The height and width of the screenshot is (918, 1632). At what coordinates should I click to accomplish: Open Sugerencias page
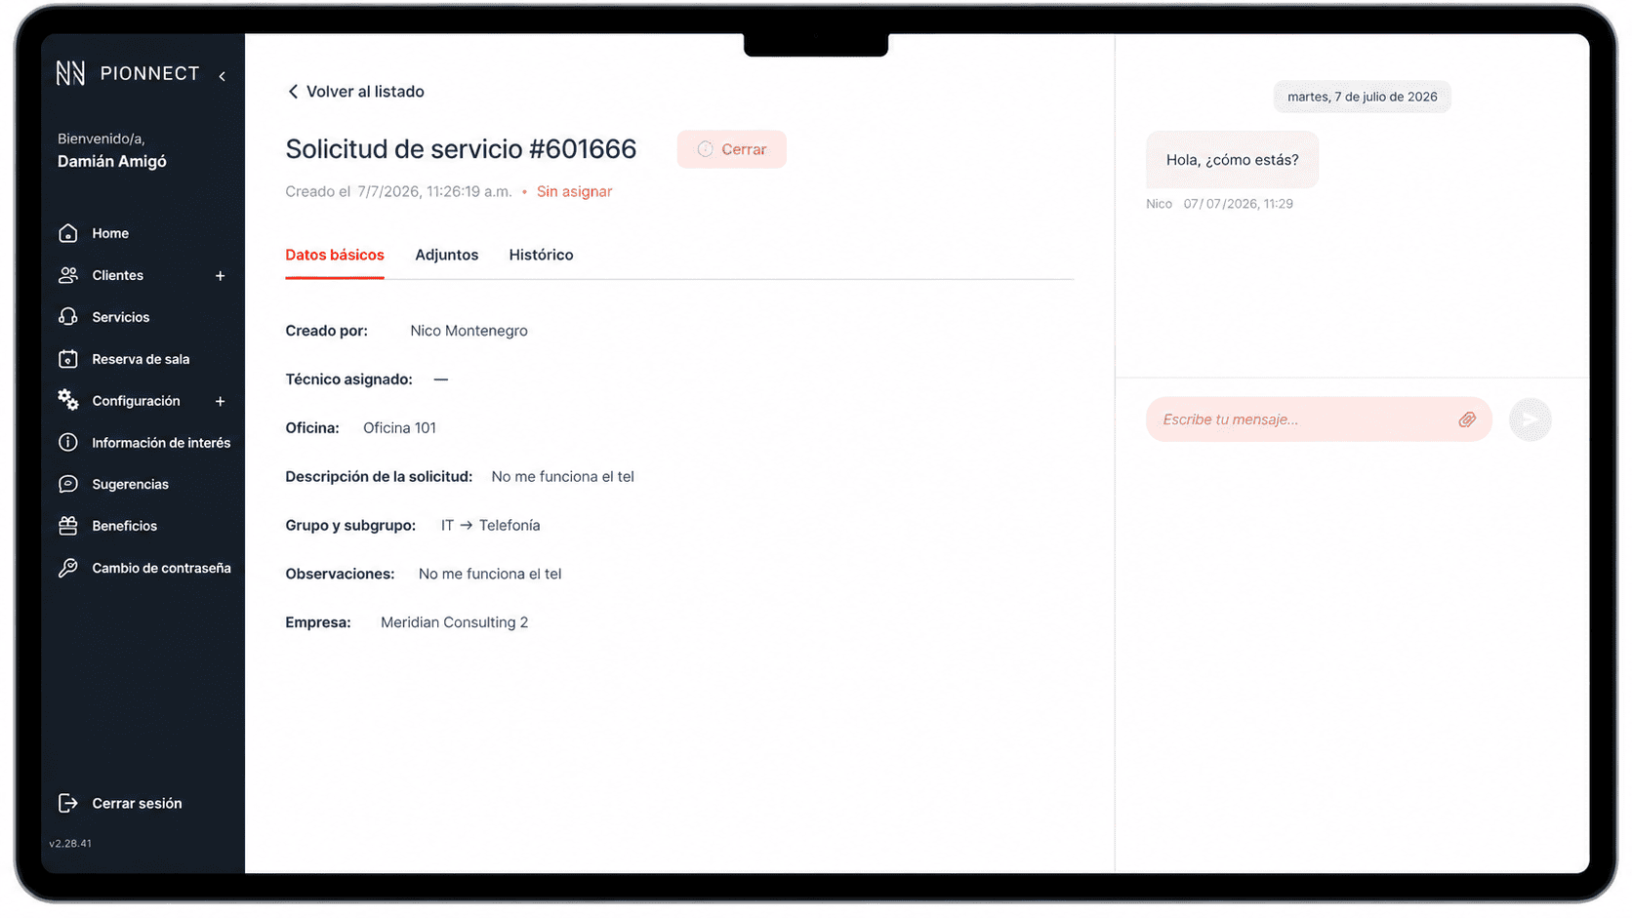click(130, 484)
